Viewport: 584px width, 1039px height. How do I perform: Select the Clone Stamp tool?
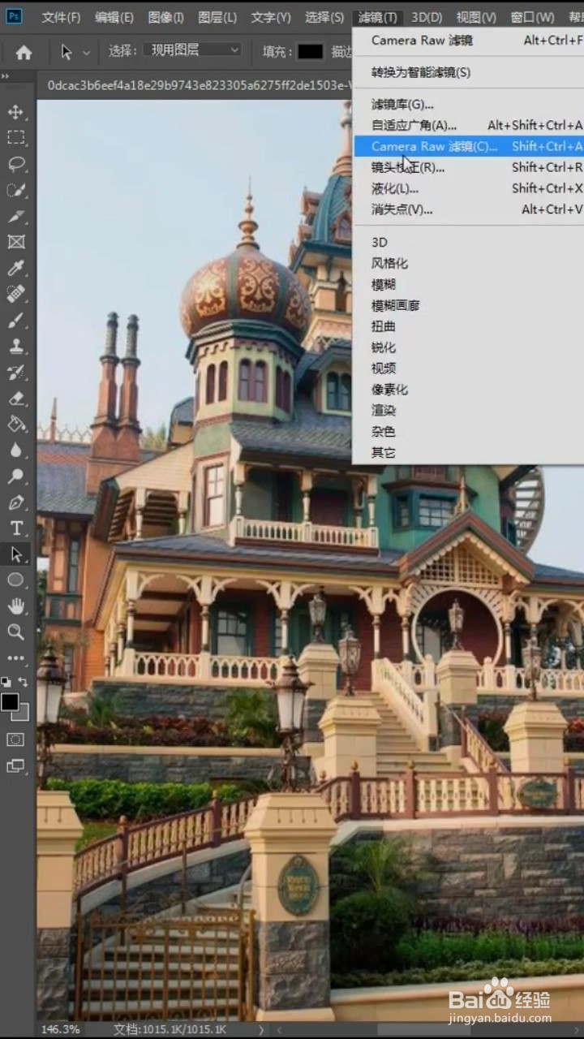[16, 346]
